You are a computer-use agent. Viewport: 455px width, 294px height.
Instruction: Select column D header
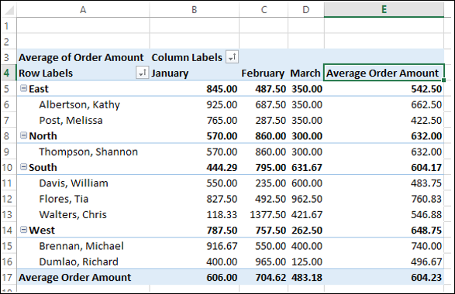point(306,10)
